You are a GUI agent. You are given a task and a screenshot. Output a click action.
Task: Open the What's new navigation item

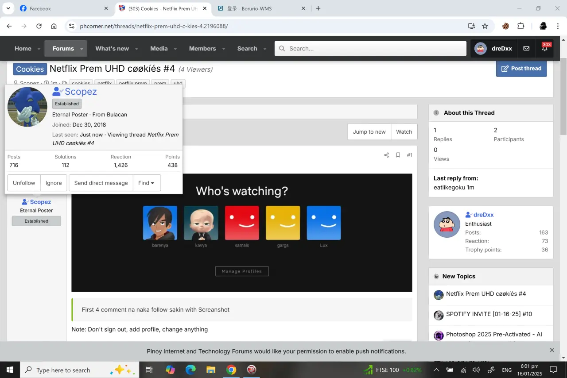(x=112, y=49)
